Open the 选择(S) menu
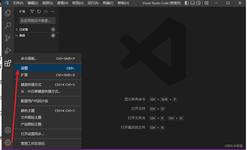The height and width of the screenshot is (150, 247). coord(48,3)
